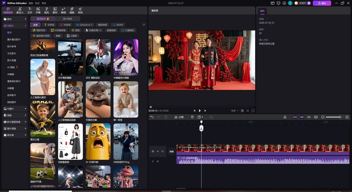Open the 數位人 digital human tool

(20, 10)
